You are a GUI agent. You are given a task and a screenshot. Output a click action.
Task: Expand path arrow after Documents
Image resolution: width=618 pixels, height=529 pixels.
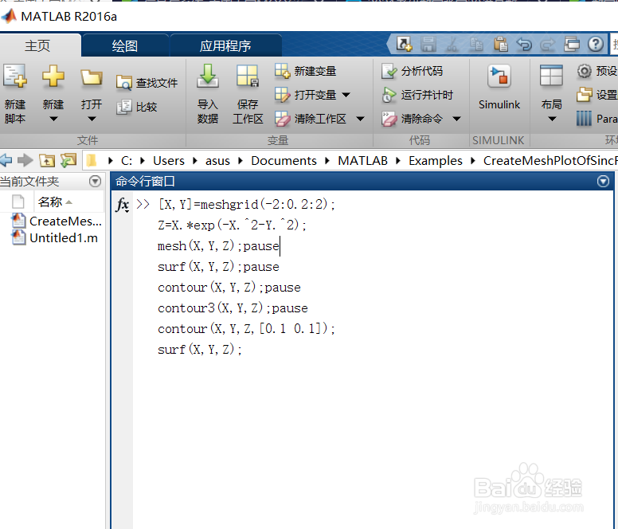[x=327, y=160]
